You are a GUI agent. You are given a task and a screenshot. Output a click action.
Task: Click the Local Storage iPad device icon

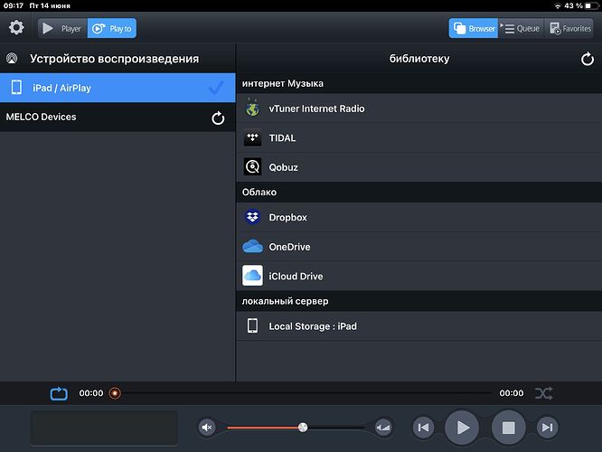[x=252, y=325]
